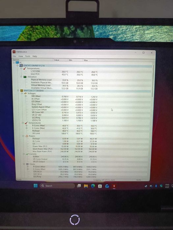Viewport: 173px width, 230px height.
Task: Open the Tools menu
Action: (27, 56)
